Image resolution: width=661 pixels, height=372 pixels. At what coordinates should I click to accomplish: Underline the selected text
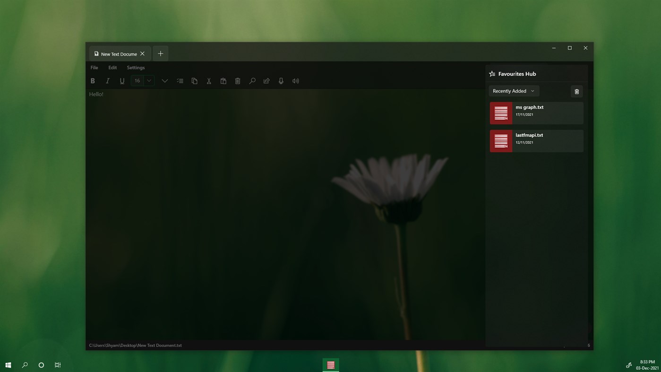122,80
